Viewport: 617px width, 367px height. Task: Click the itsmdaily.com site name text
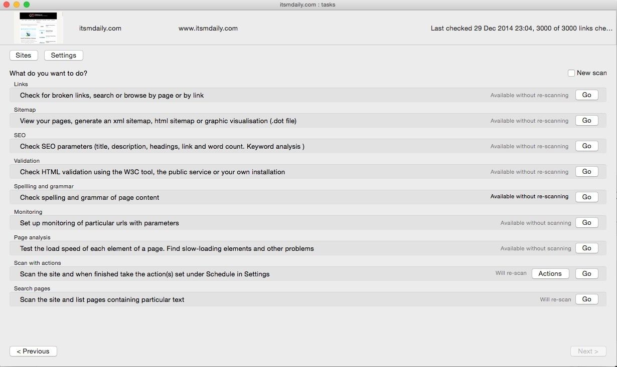pos(100,28)
